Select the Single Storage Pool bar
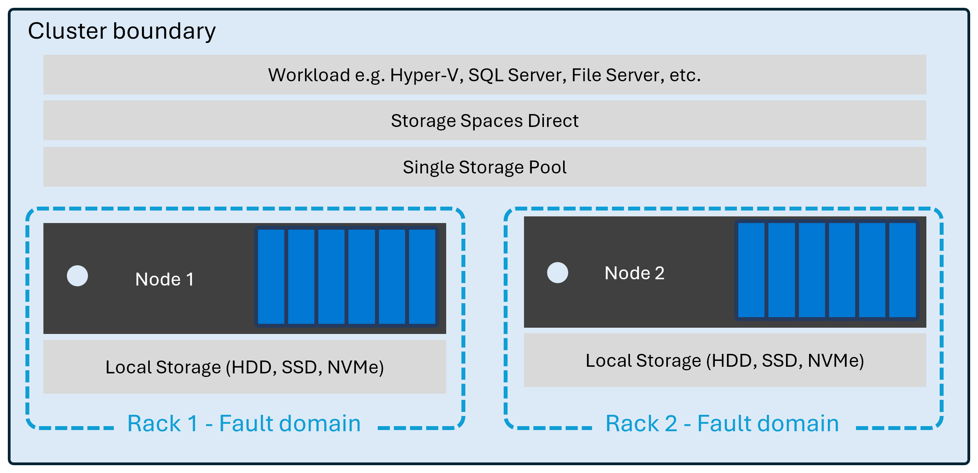 pyautogui.click(x=485, y=167)
